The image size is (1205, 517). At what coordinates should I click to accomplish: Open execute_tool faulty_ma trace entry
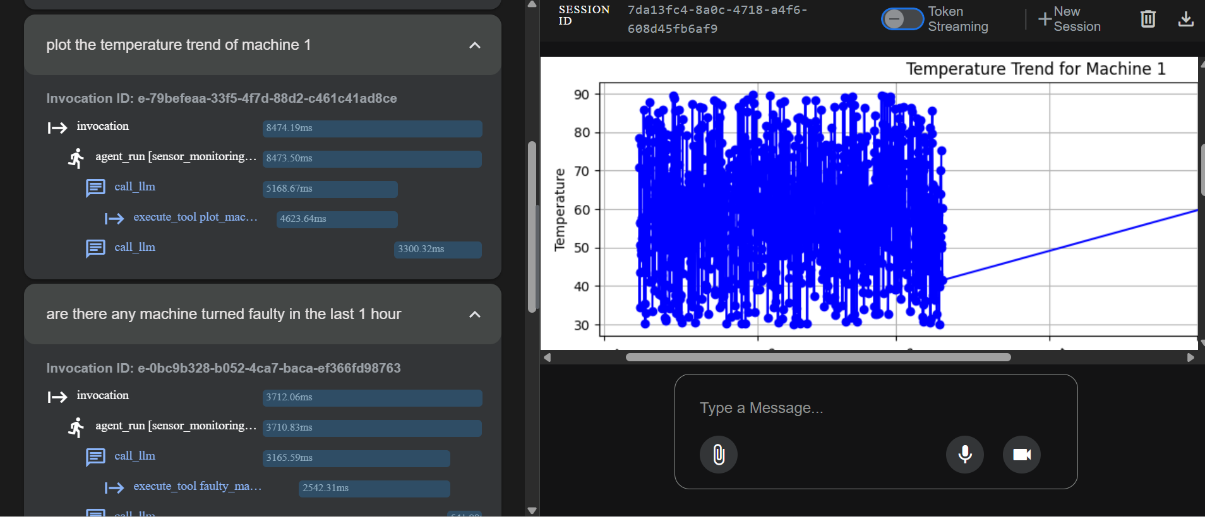tap(197, 486)
